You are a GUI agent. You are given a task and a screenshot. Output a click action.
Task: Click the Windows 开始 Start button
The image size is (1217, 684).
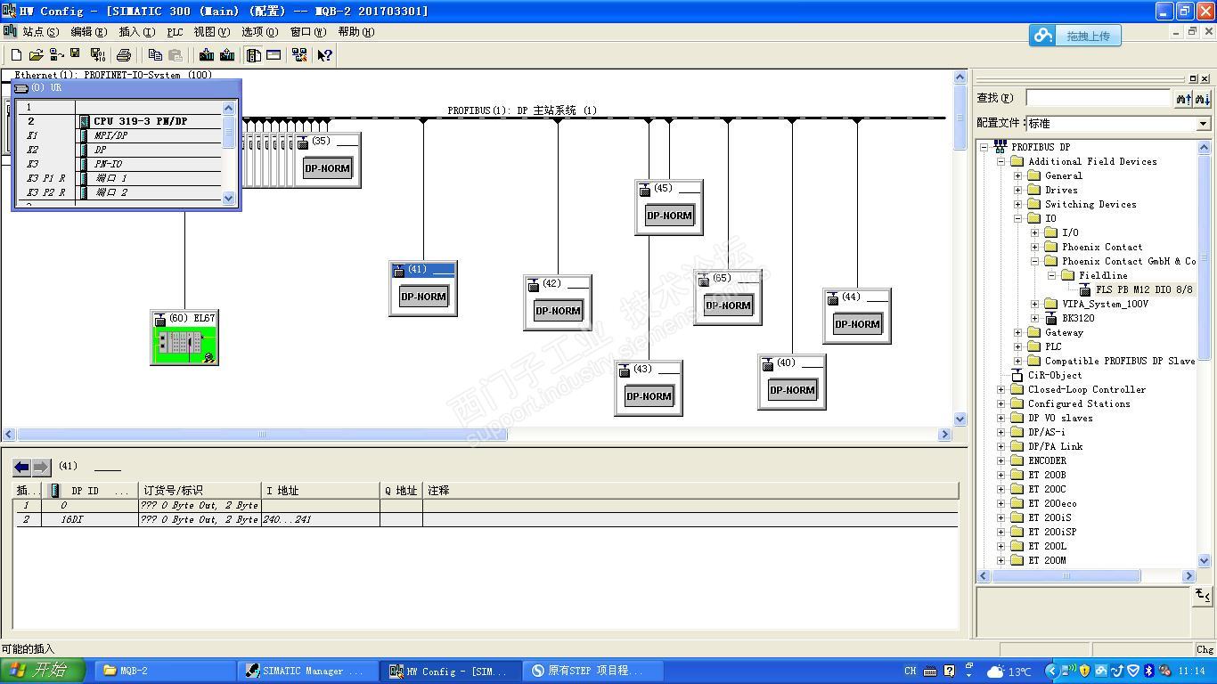42,671
